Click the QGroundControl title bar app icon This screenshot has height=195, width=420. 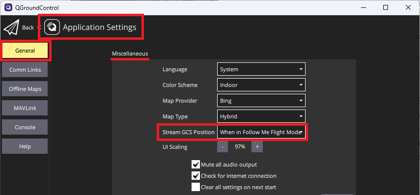(x=8, y=7)
